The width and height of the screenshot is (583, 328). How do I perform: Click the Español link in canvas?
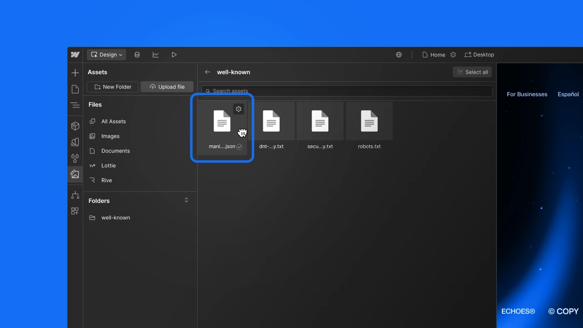[568, 94]
